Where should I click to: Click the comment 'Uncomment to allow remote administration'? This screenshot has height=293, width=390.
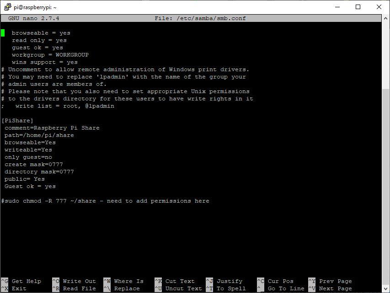125,69
